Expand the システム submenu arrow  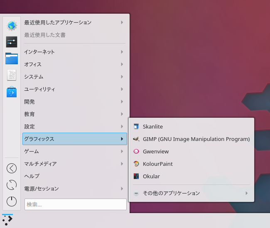click(x=122, y=77)
